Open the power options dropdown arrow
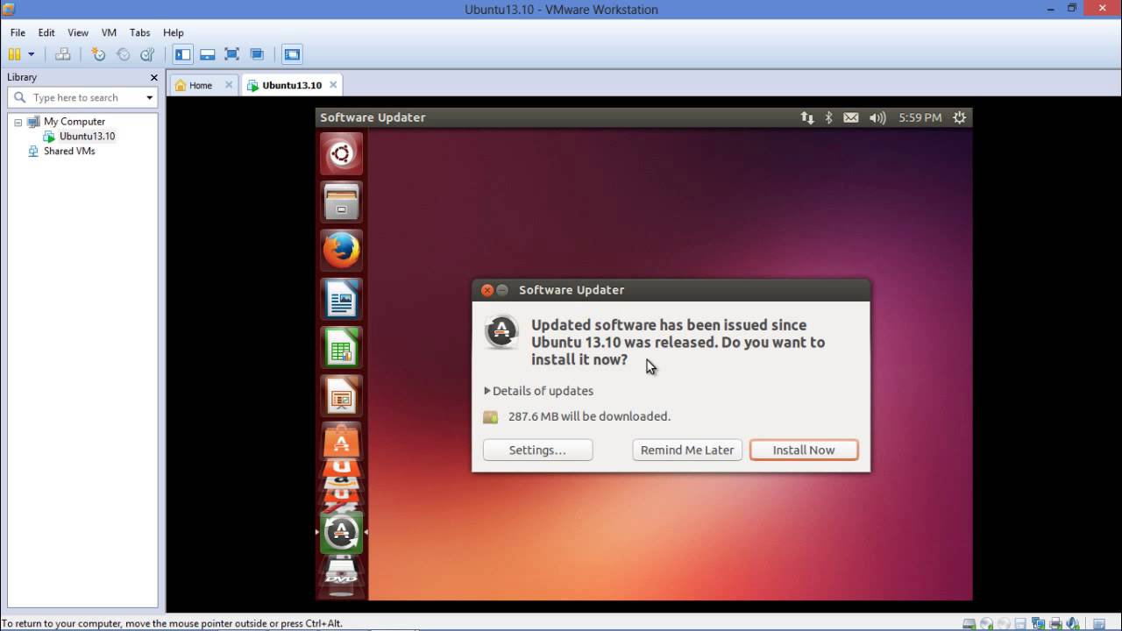 (x=32, y=54)
